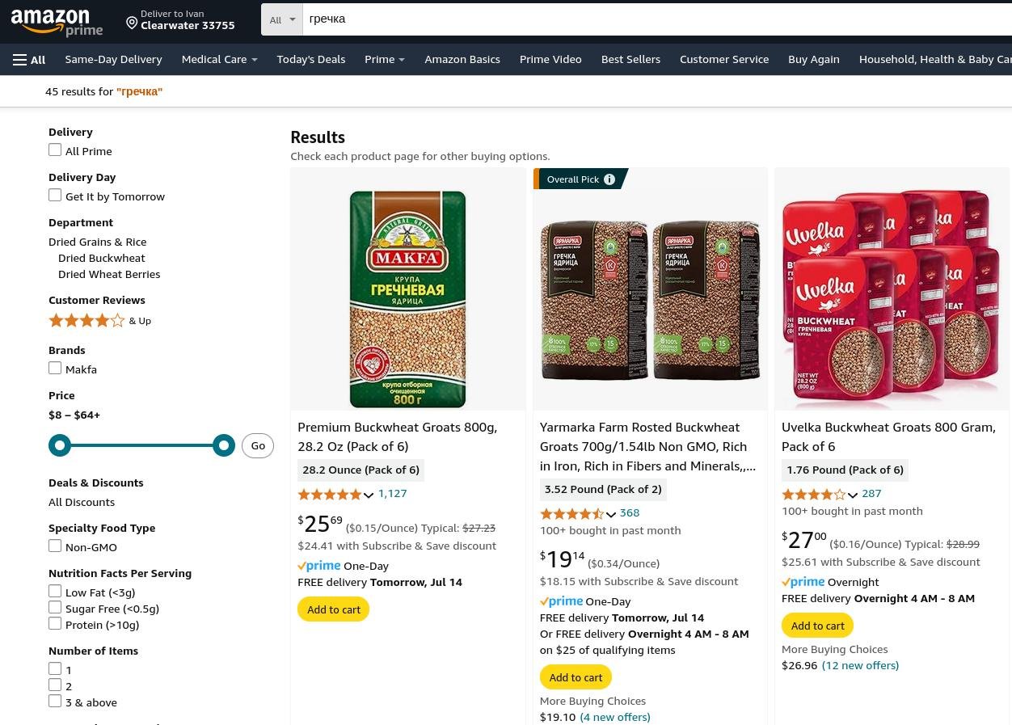Click the search input field
This screenshot has width=1012, height=725.
click(647, 19)
